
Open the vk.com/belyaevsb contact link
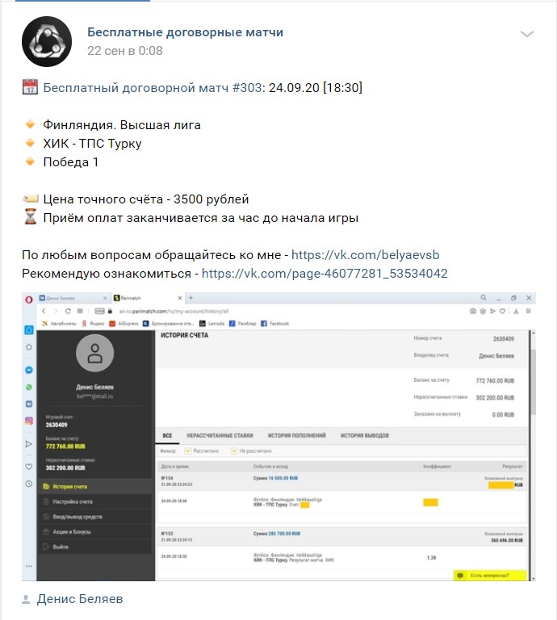[x=365, y=254]
